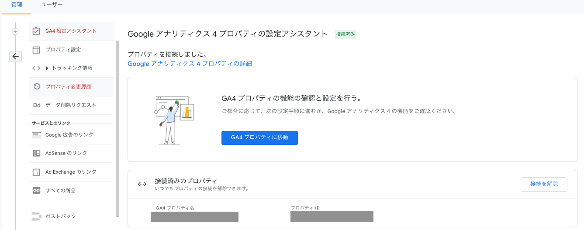
Task: Click the Ad Exchange のリンク icon
Action: 37,172
